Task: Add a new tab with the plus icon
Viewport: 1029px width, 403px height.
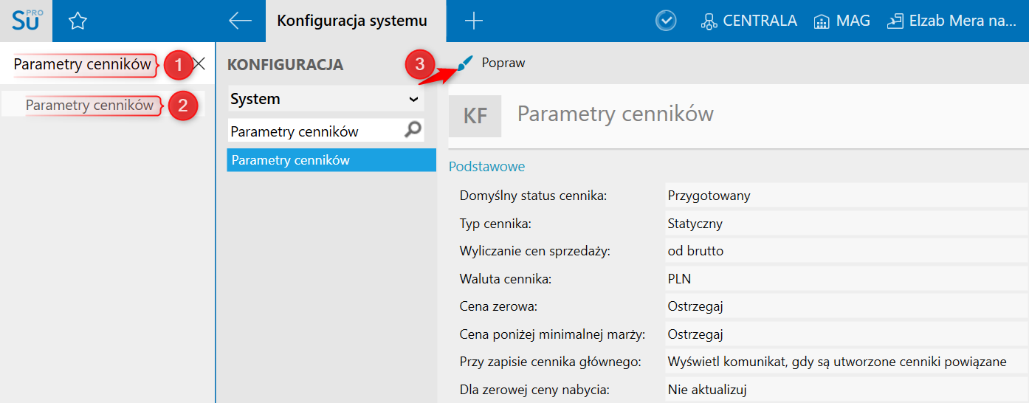Action: 473,21
